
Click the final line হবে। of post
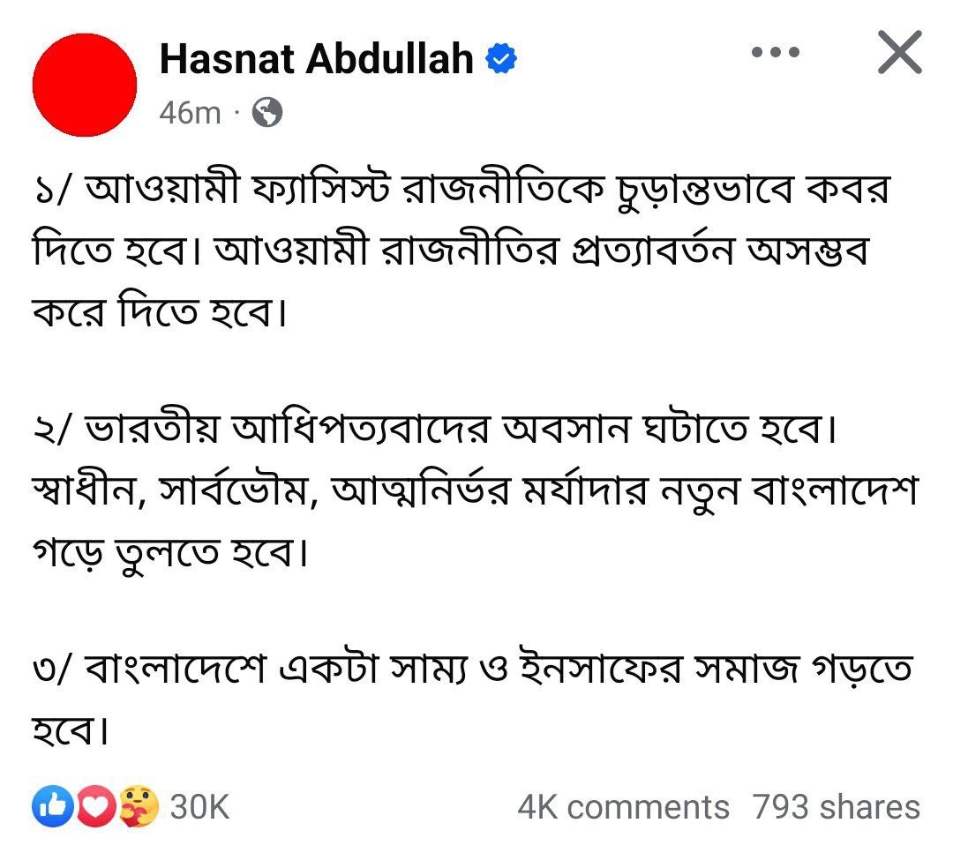(x=71, y=730)
